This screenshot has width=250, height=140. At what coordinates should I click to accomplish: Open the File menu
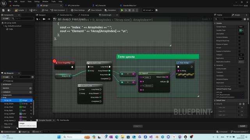(x=10, y=2)
